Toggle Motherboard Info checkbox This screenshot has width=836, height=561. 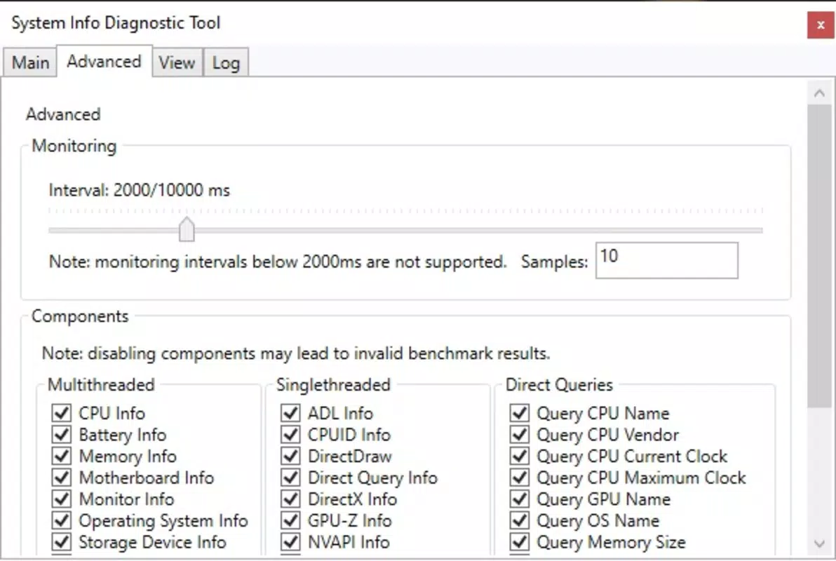61,478
